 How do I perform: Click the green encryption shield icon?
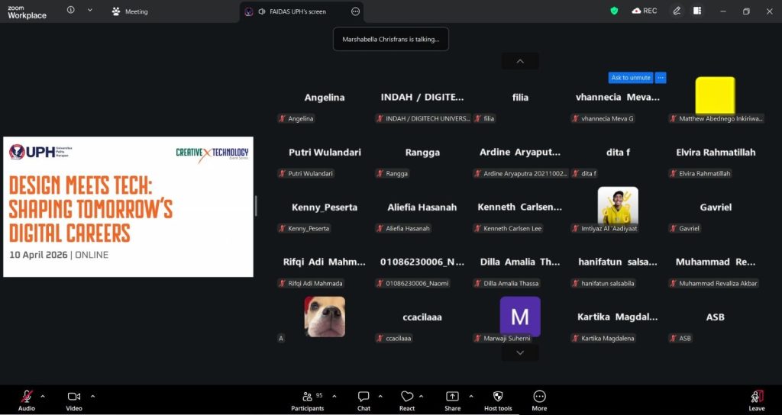[x=614, y=11]
